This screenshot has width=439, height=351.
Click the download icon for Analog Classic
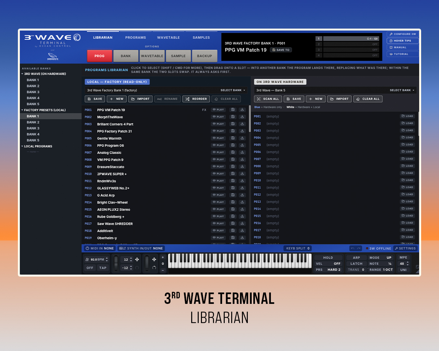(x=242, y=152)
